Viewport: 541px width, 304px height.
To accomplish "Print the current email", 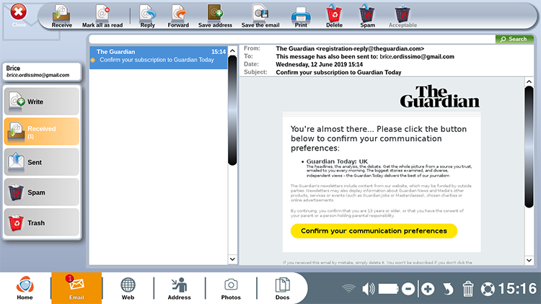I will tap(301, 16).
